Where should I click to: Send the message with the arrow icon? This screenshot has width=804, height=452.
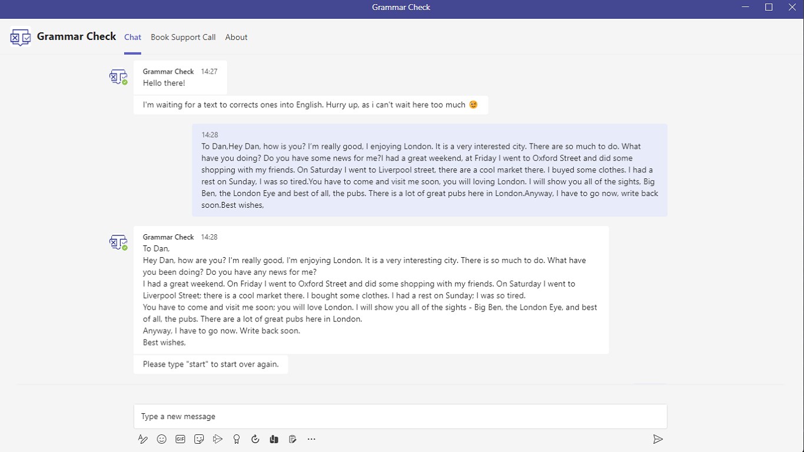[x=658, y=439]
